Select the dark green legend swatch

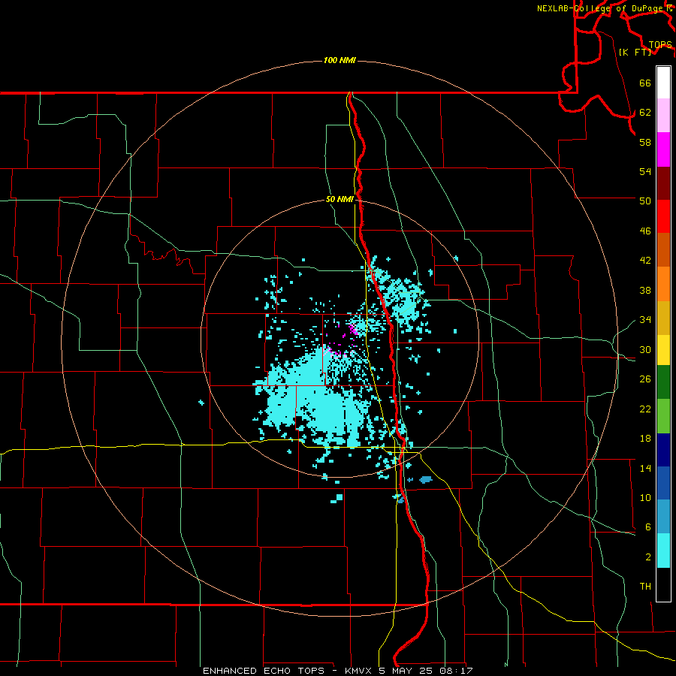pyautogui.click(x=663, y=382)
